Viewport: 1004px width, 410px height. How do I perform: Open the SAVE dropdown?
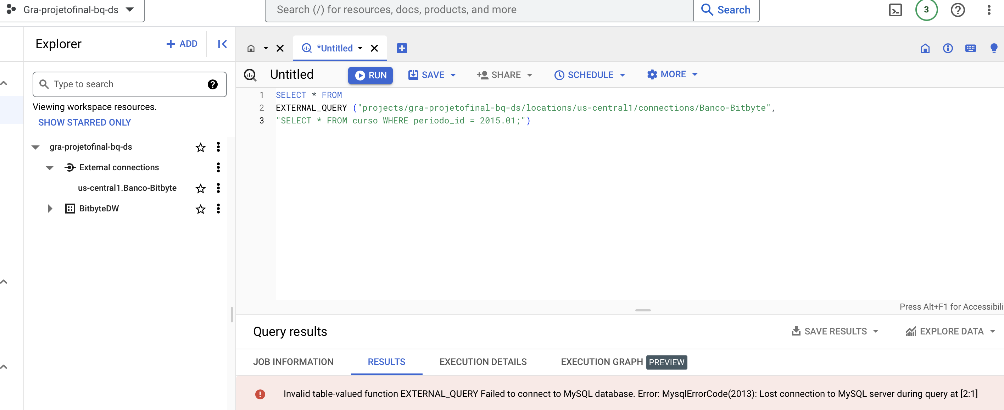[x=453, y=75]
